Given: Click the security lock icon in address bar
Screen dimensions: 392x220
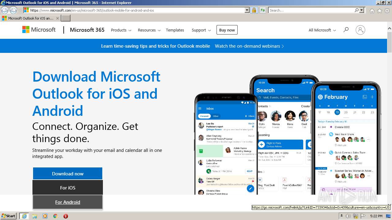Looking at the screenshot, I should 254,10.
